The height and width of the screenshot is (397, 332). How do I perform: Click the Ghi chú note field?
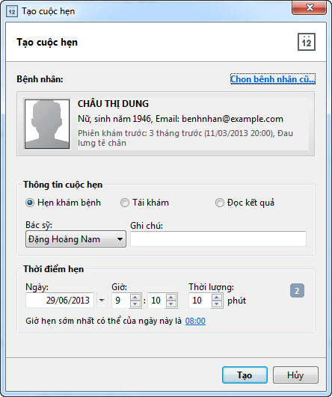pos(218,238)
